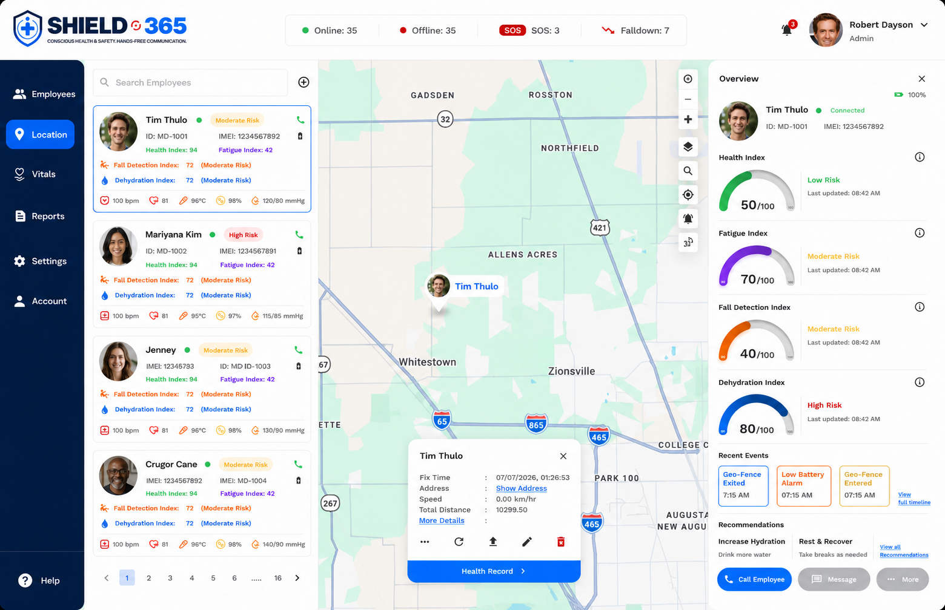The height and width of the screenshot is (610, 945).
Task: Show Dehydration Index info icon
Action: point(920,382)
